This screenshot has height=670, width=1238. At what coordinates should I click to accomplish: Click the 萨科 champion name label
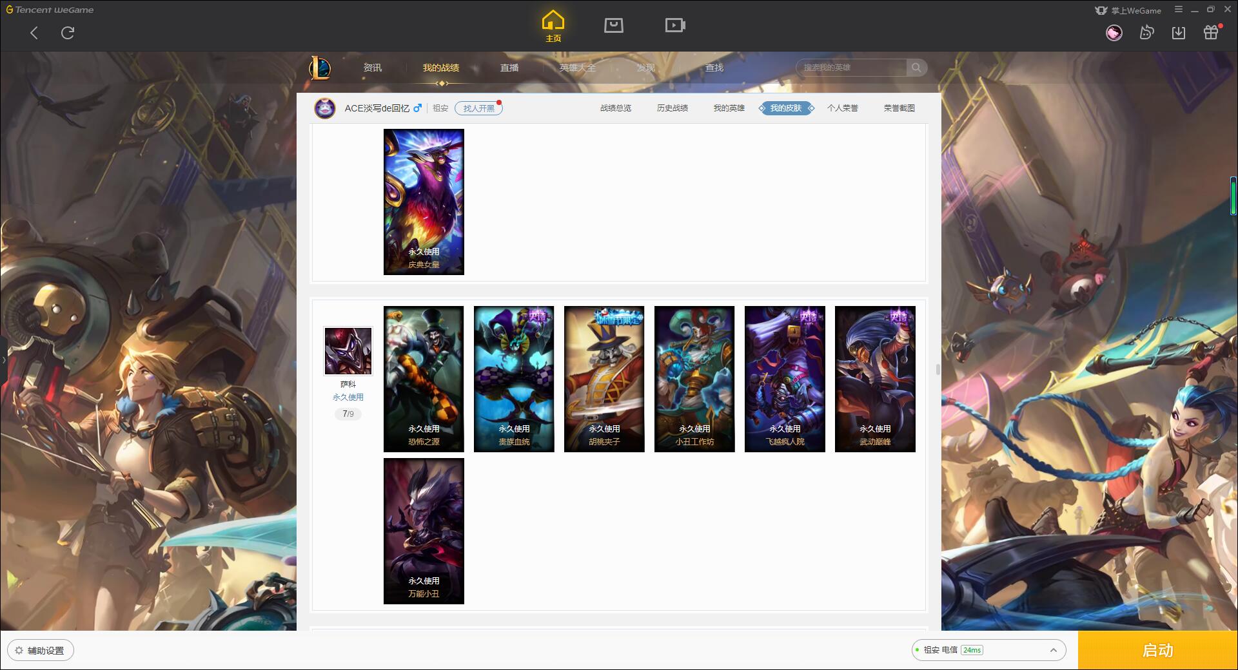[348, 384]
